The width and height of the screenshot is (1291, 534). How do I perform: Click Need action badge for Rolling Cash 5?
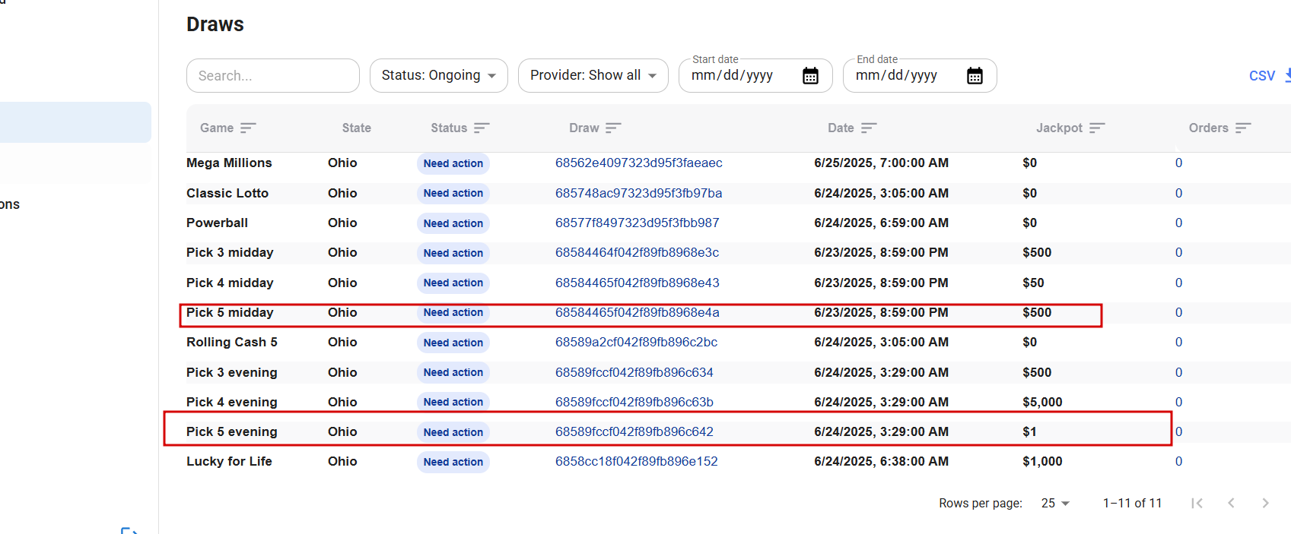(x=453, y=343)
